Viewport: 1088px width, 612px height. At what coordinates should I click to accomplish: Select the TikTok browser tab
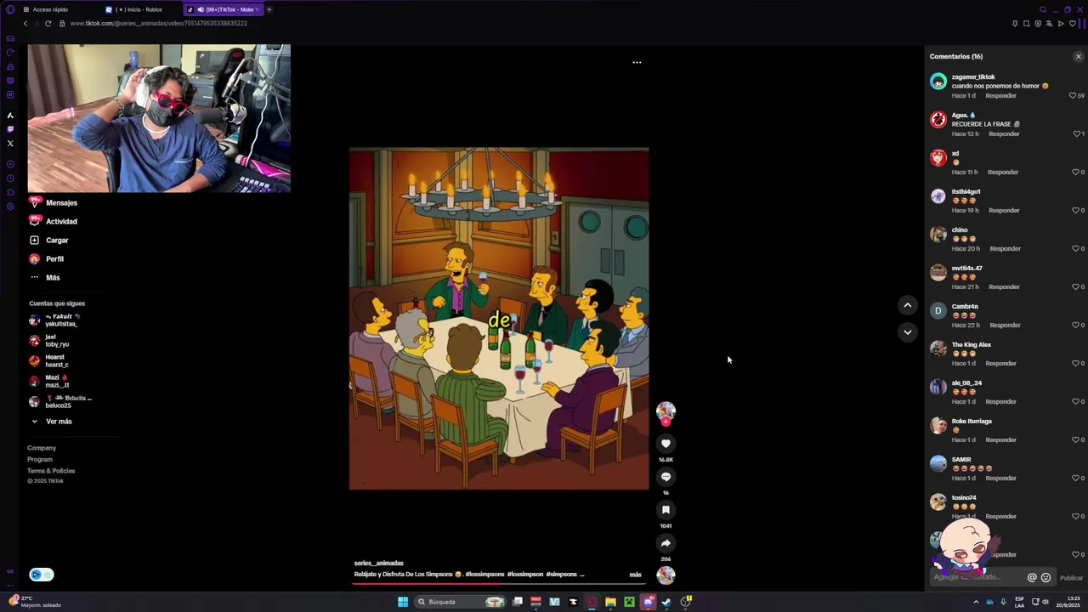point(223,9)
